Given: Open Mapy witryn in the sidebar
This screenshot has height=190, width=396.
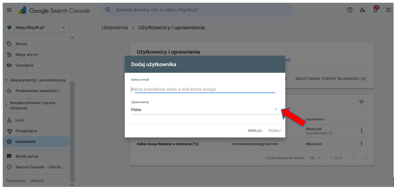Looking at the screenshot, I should point(27,55).
